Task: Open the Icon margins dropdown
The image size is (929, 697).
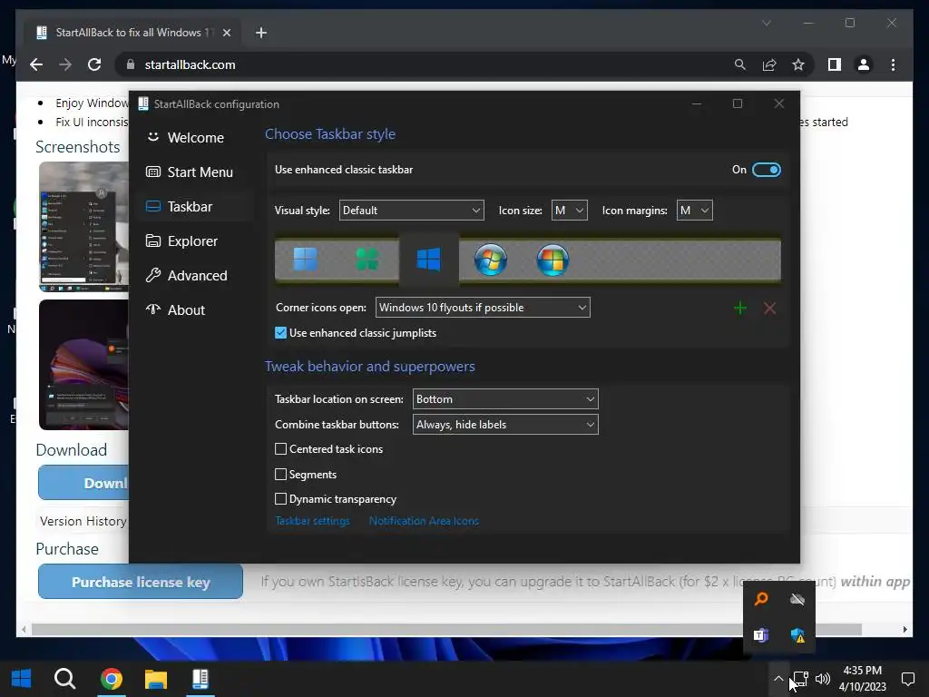Action: pos(694,211)
